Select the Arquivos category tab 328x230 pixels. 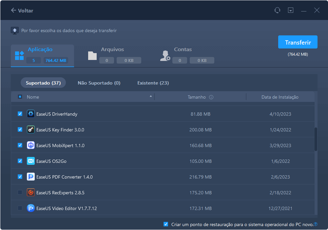click(114, 56)
